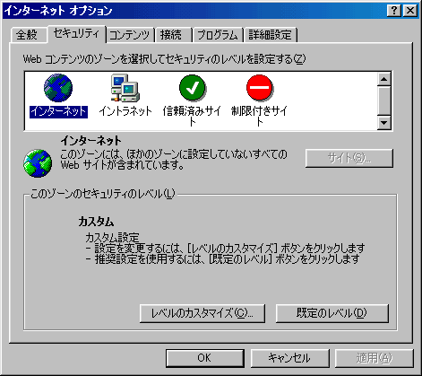Choose the 制限付きサイト red stop icon
This screenshot has height=376, width=422.
260,88
